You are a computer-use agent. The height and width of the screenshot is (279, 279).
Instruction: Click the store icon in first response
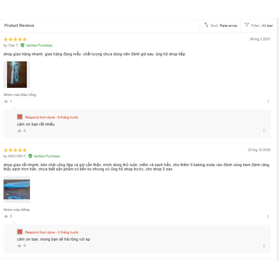[x=20, y=117]
